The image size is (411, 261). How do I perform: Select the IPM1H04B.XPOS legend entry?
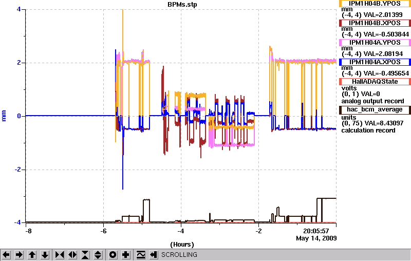coord(375,23)
